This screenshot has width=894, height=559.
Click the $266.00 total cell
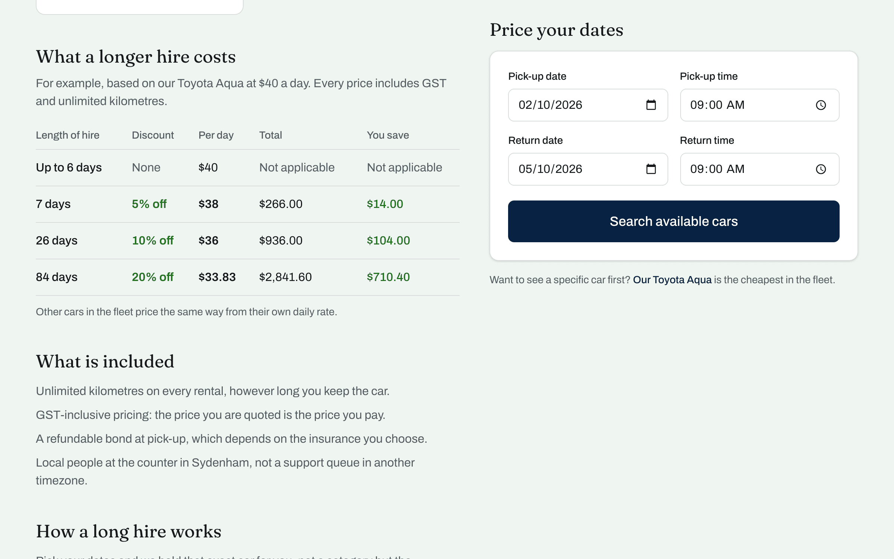(281, 204)
